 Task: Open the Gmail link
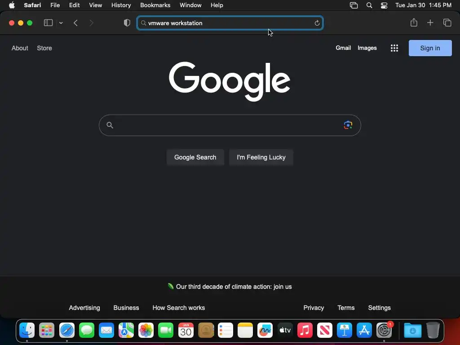[x=343, y=48]
